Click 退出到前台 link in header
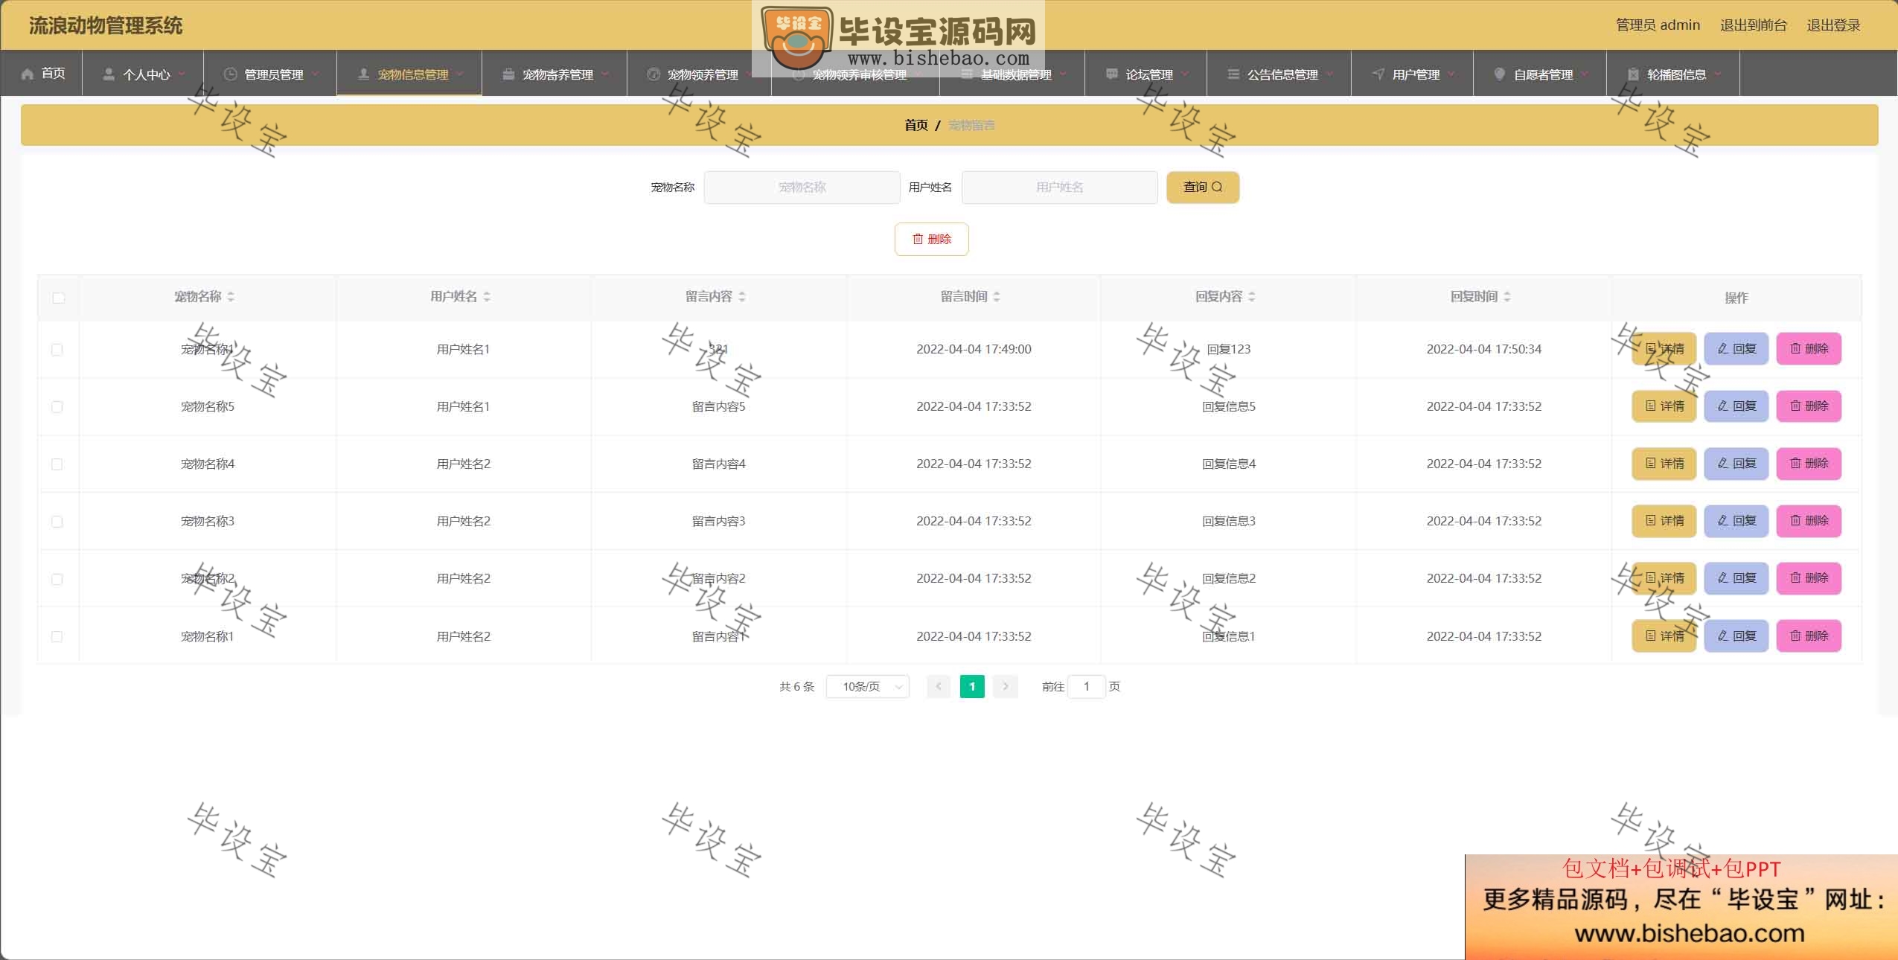1898x960 pixels. pos(1753,25)
